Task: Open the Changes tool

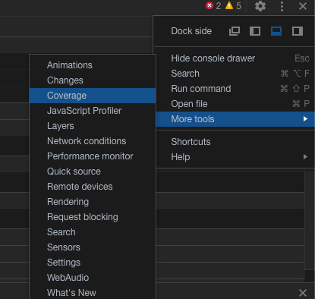Action: tap(93, 80)
